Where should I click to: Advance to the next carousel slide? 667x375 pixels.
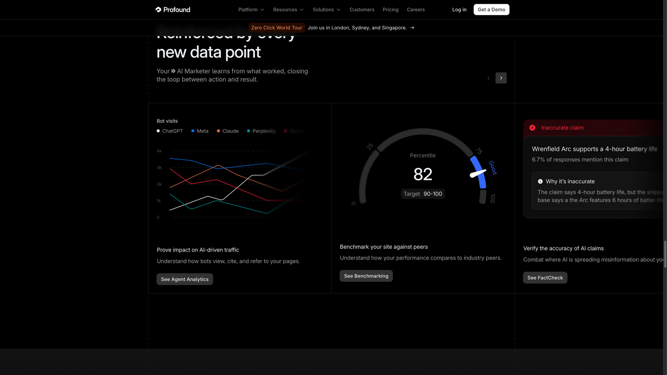[501, 78]
